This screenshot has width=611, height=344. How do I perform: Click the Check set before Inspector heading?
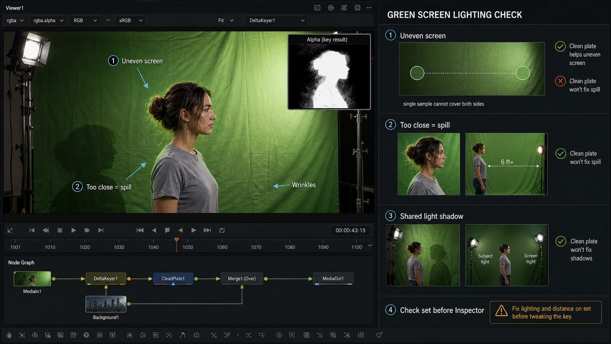(x=442, y=310)
